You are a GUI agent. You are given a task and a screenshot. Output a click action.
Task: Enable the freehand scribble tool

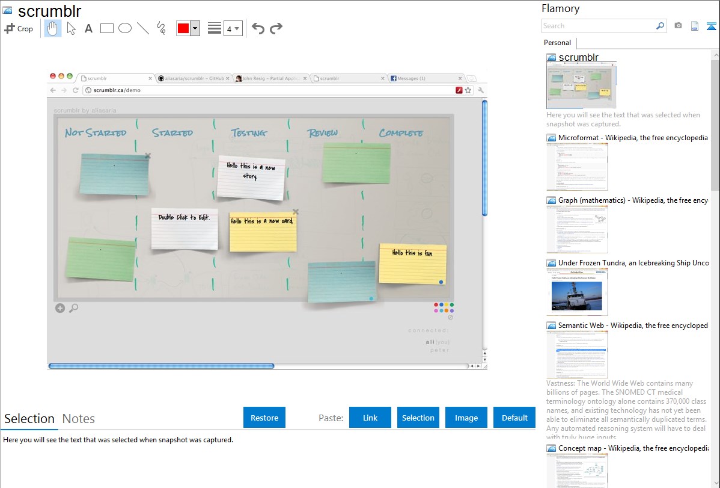[x=160, y=28]
